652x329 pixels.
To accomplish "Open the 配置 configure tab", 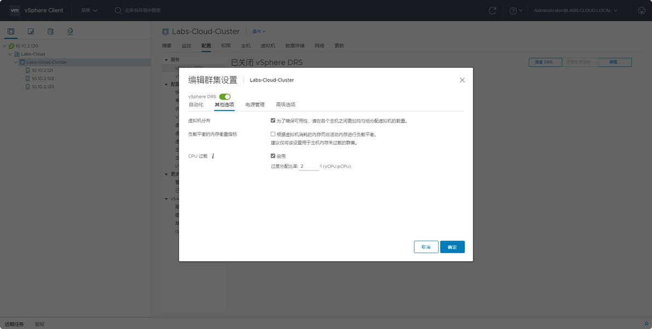I will [206, 46].
